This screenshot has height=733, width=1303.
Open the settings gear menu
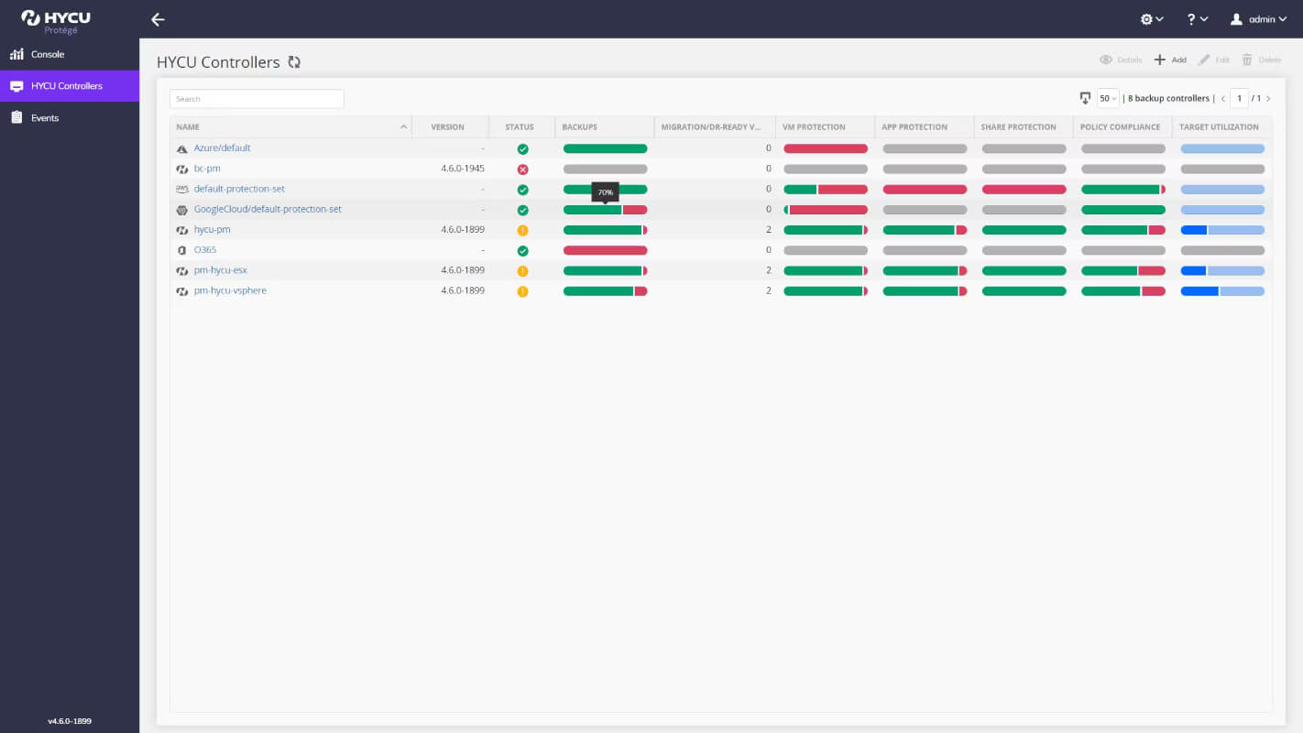coord(1151,19)
